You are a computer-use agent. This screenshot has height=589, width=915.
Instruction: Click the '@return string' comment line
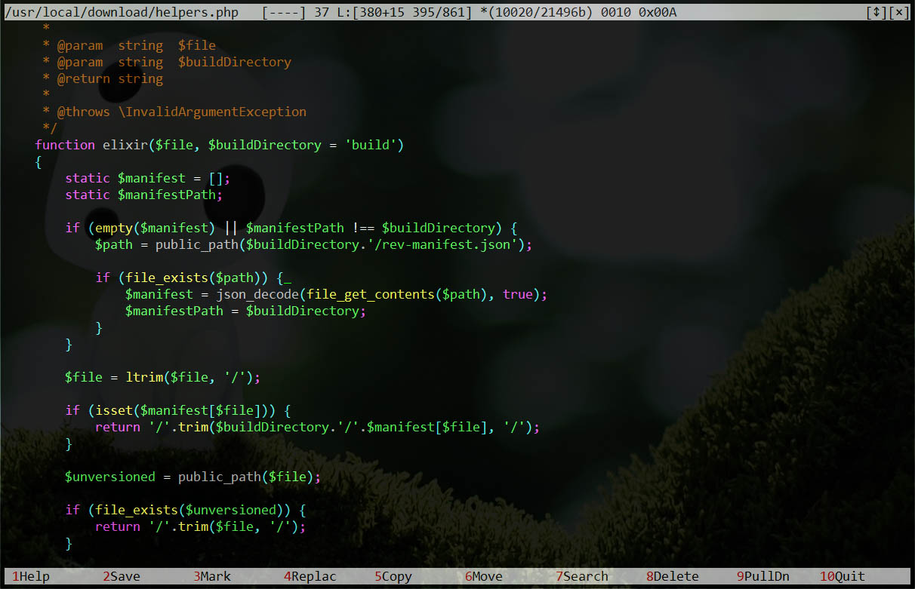110,78
